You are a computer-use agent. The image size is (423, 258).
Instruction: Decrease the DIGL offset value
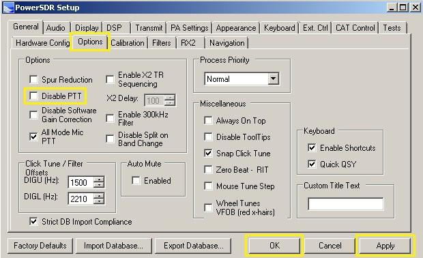pyautogui.click(x=99, y=201)
